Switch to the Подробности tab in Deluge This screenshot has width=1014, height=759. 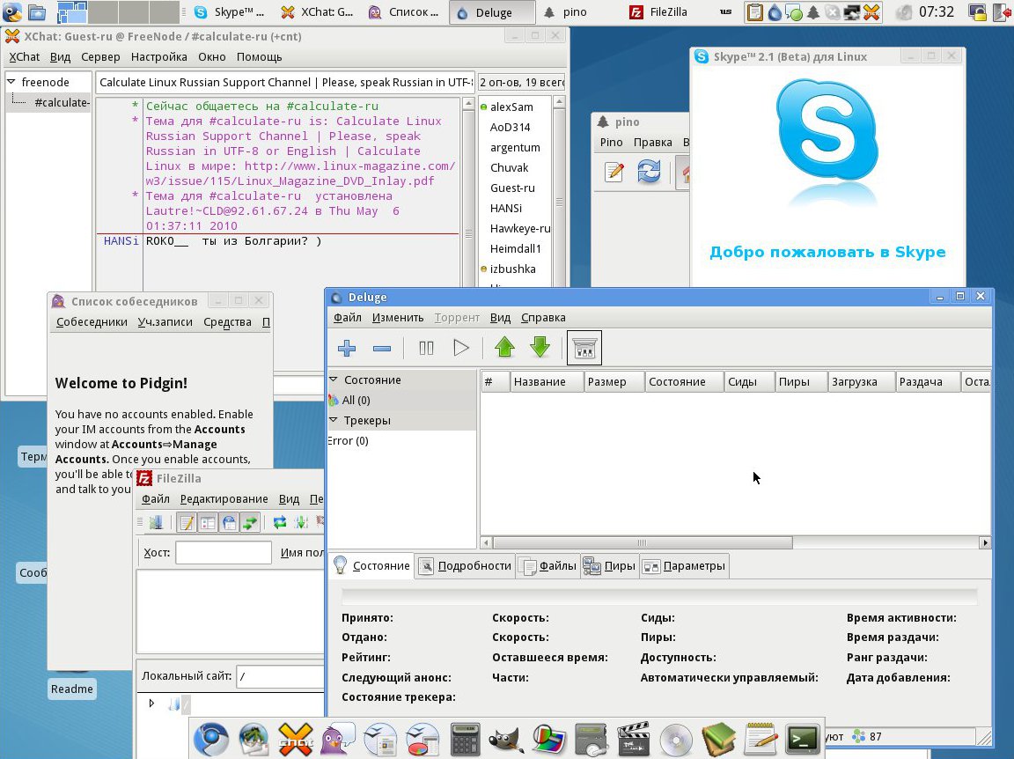[465, 566]
